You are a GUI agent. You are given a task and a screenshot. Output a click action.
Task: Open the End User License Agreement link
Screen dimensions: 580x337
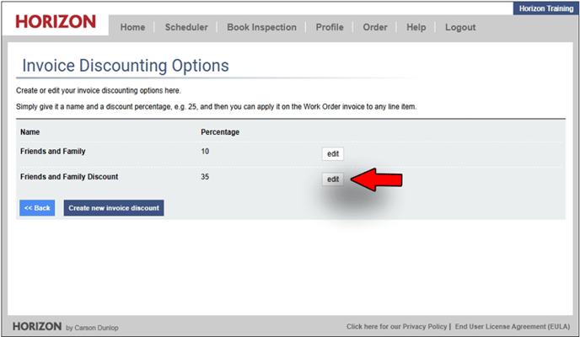point(512,326)
